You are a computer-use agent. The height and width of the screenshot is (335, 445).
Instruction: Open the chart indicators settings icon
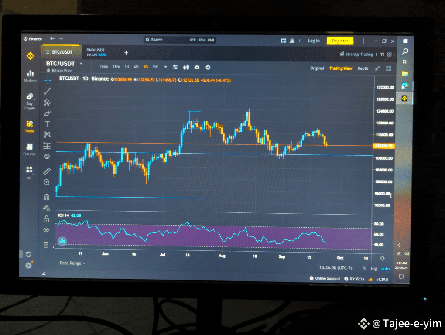[175, 67]
